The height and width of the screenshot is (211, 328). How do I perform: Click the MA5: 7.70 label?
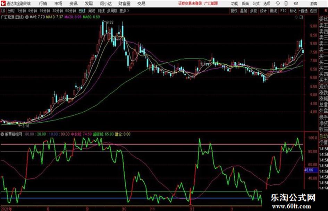point(37,17)
